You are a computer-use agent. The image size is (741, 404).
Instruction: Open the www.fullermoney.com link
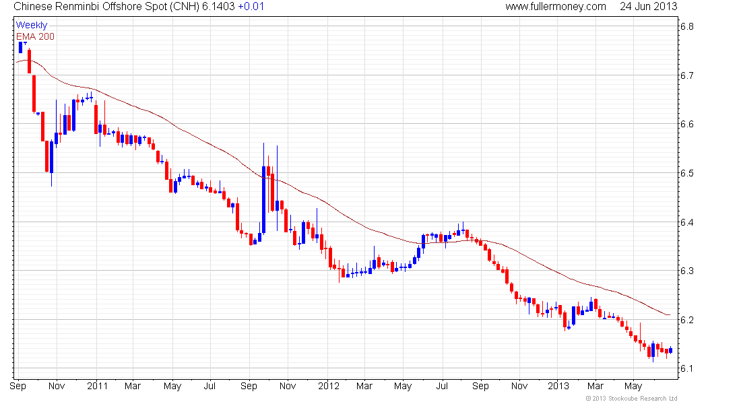tap(556, 7)
